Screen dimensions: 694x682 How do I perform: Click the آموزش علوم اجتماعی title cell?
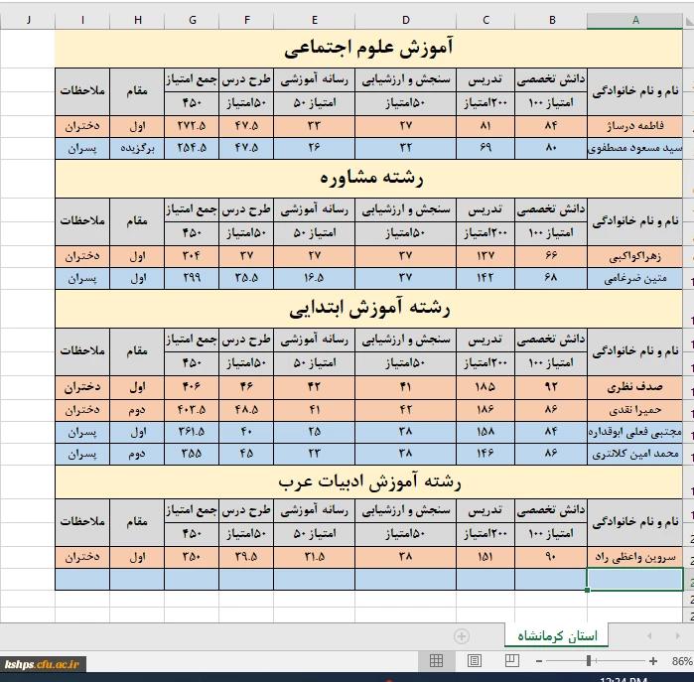[369, 48]
